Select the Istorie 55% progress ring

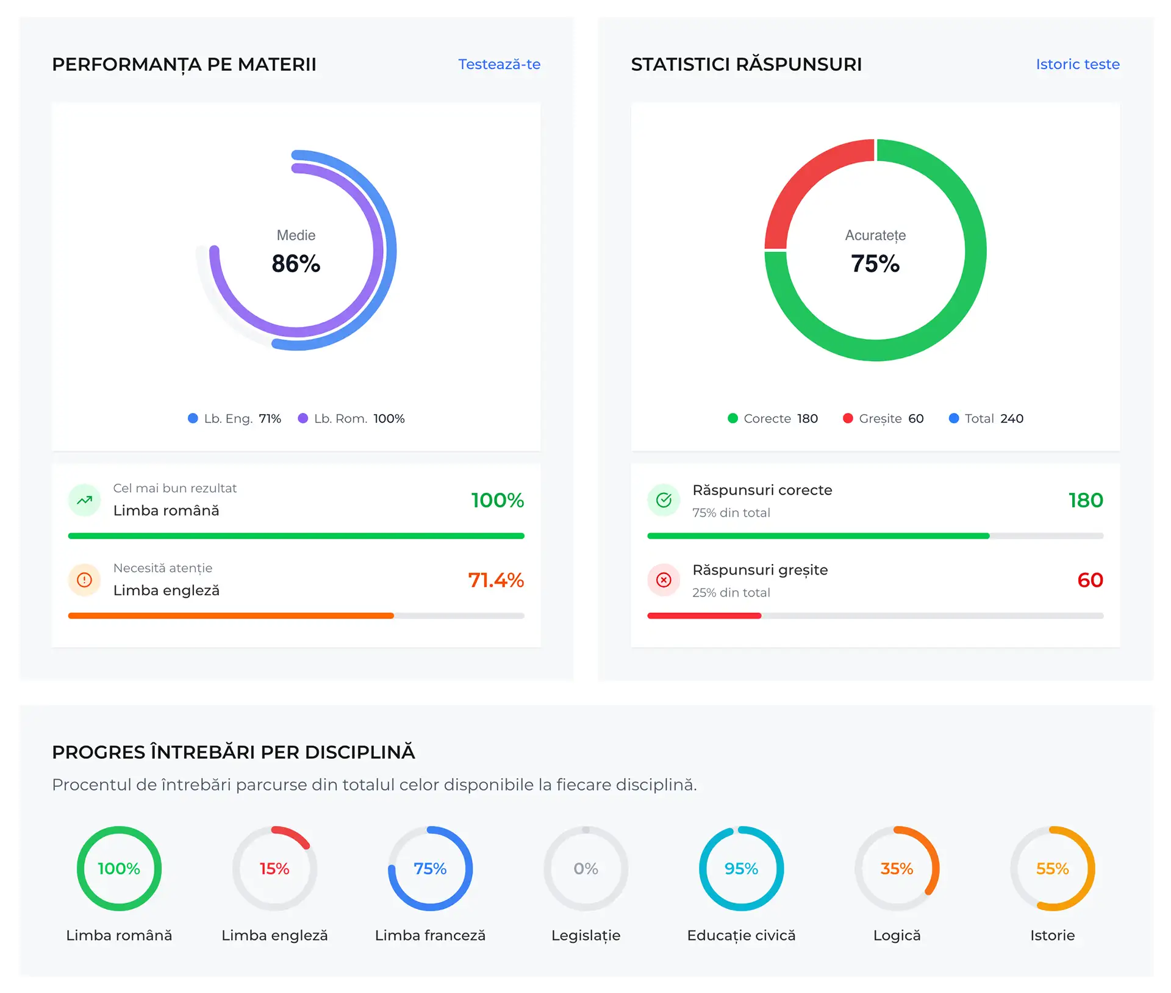1052,868
